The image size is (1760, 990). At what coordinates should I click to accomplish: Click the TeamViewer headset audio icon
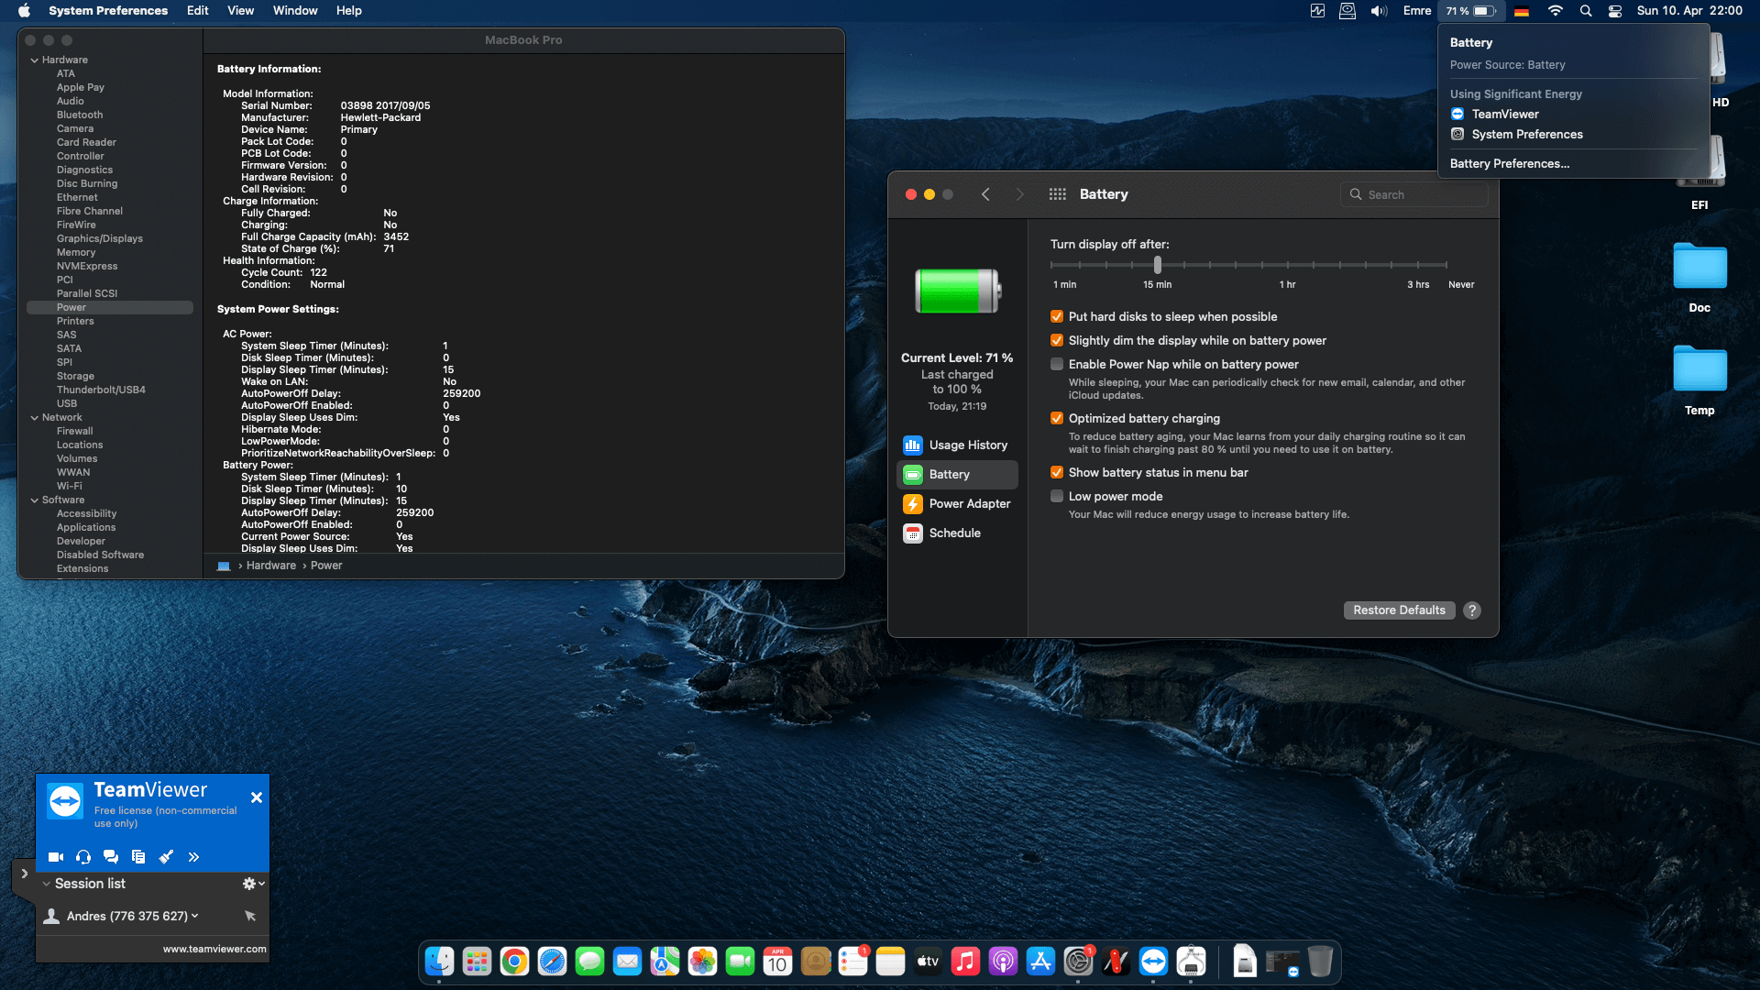pos(83,857)
